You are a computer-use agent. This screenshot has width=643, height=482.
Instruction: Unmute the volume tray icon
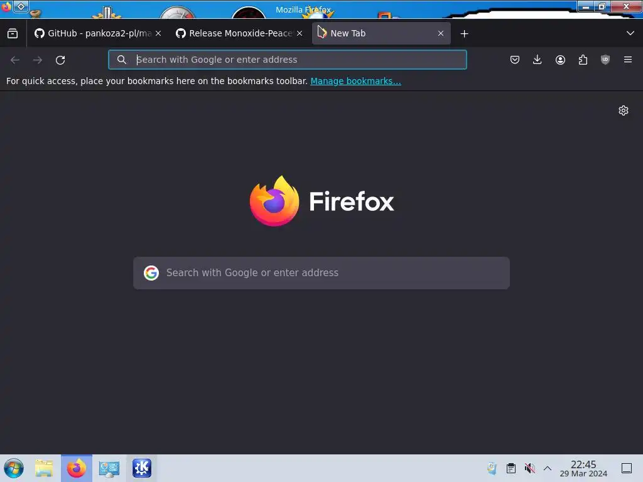pos(530,468)
